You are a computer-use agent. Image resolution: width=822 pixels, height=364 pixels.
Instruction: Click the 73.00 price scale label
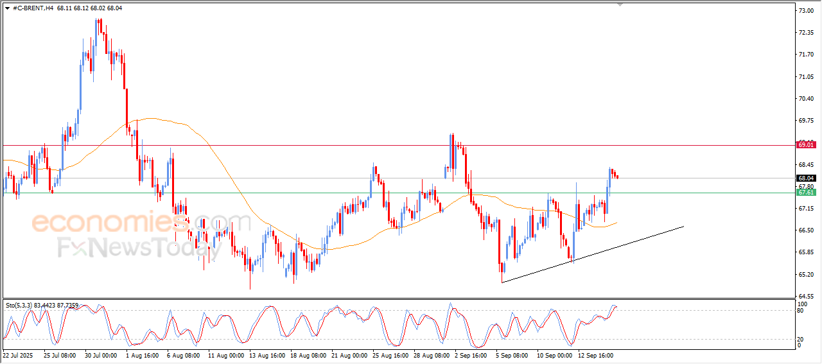807,11
